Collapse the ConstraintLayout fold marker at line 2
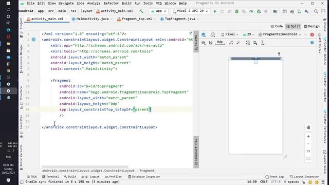The image size is (329, 185). (40, 40)
